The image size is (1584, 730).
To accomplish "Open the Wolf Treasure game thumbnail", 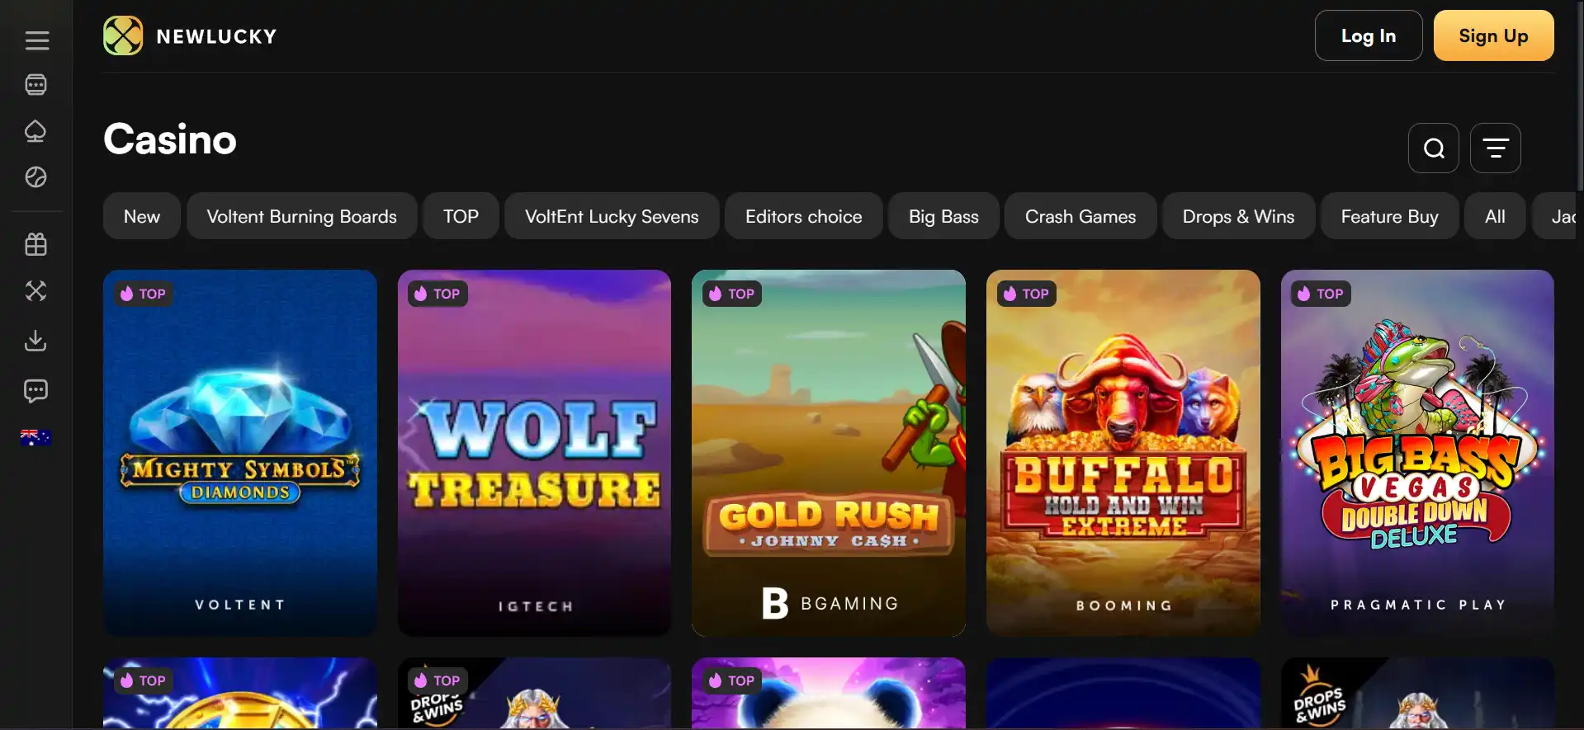I will [534, 453].
